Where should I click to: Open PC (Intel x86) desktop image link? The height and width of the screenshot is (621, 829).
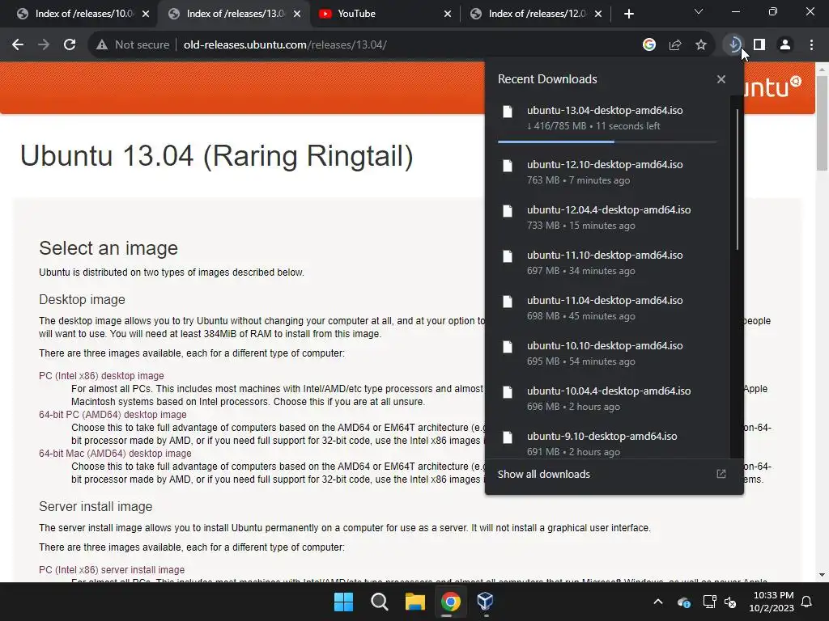(x=101, y=376)
